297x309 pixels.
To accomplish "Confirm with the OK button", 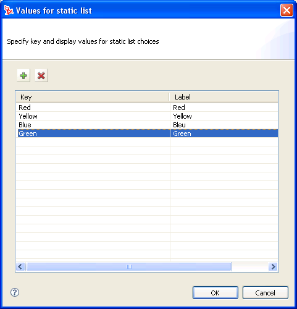I will (x=215, y=293).
